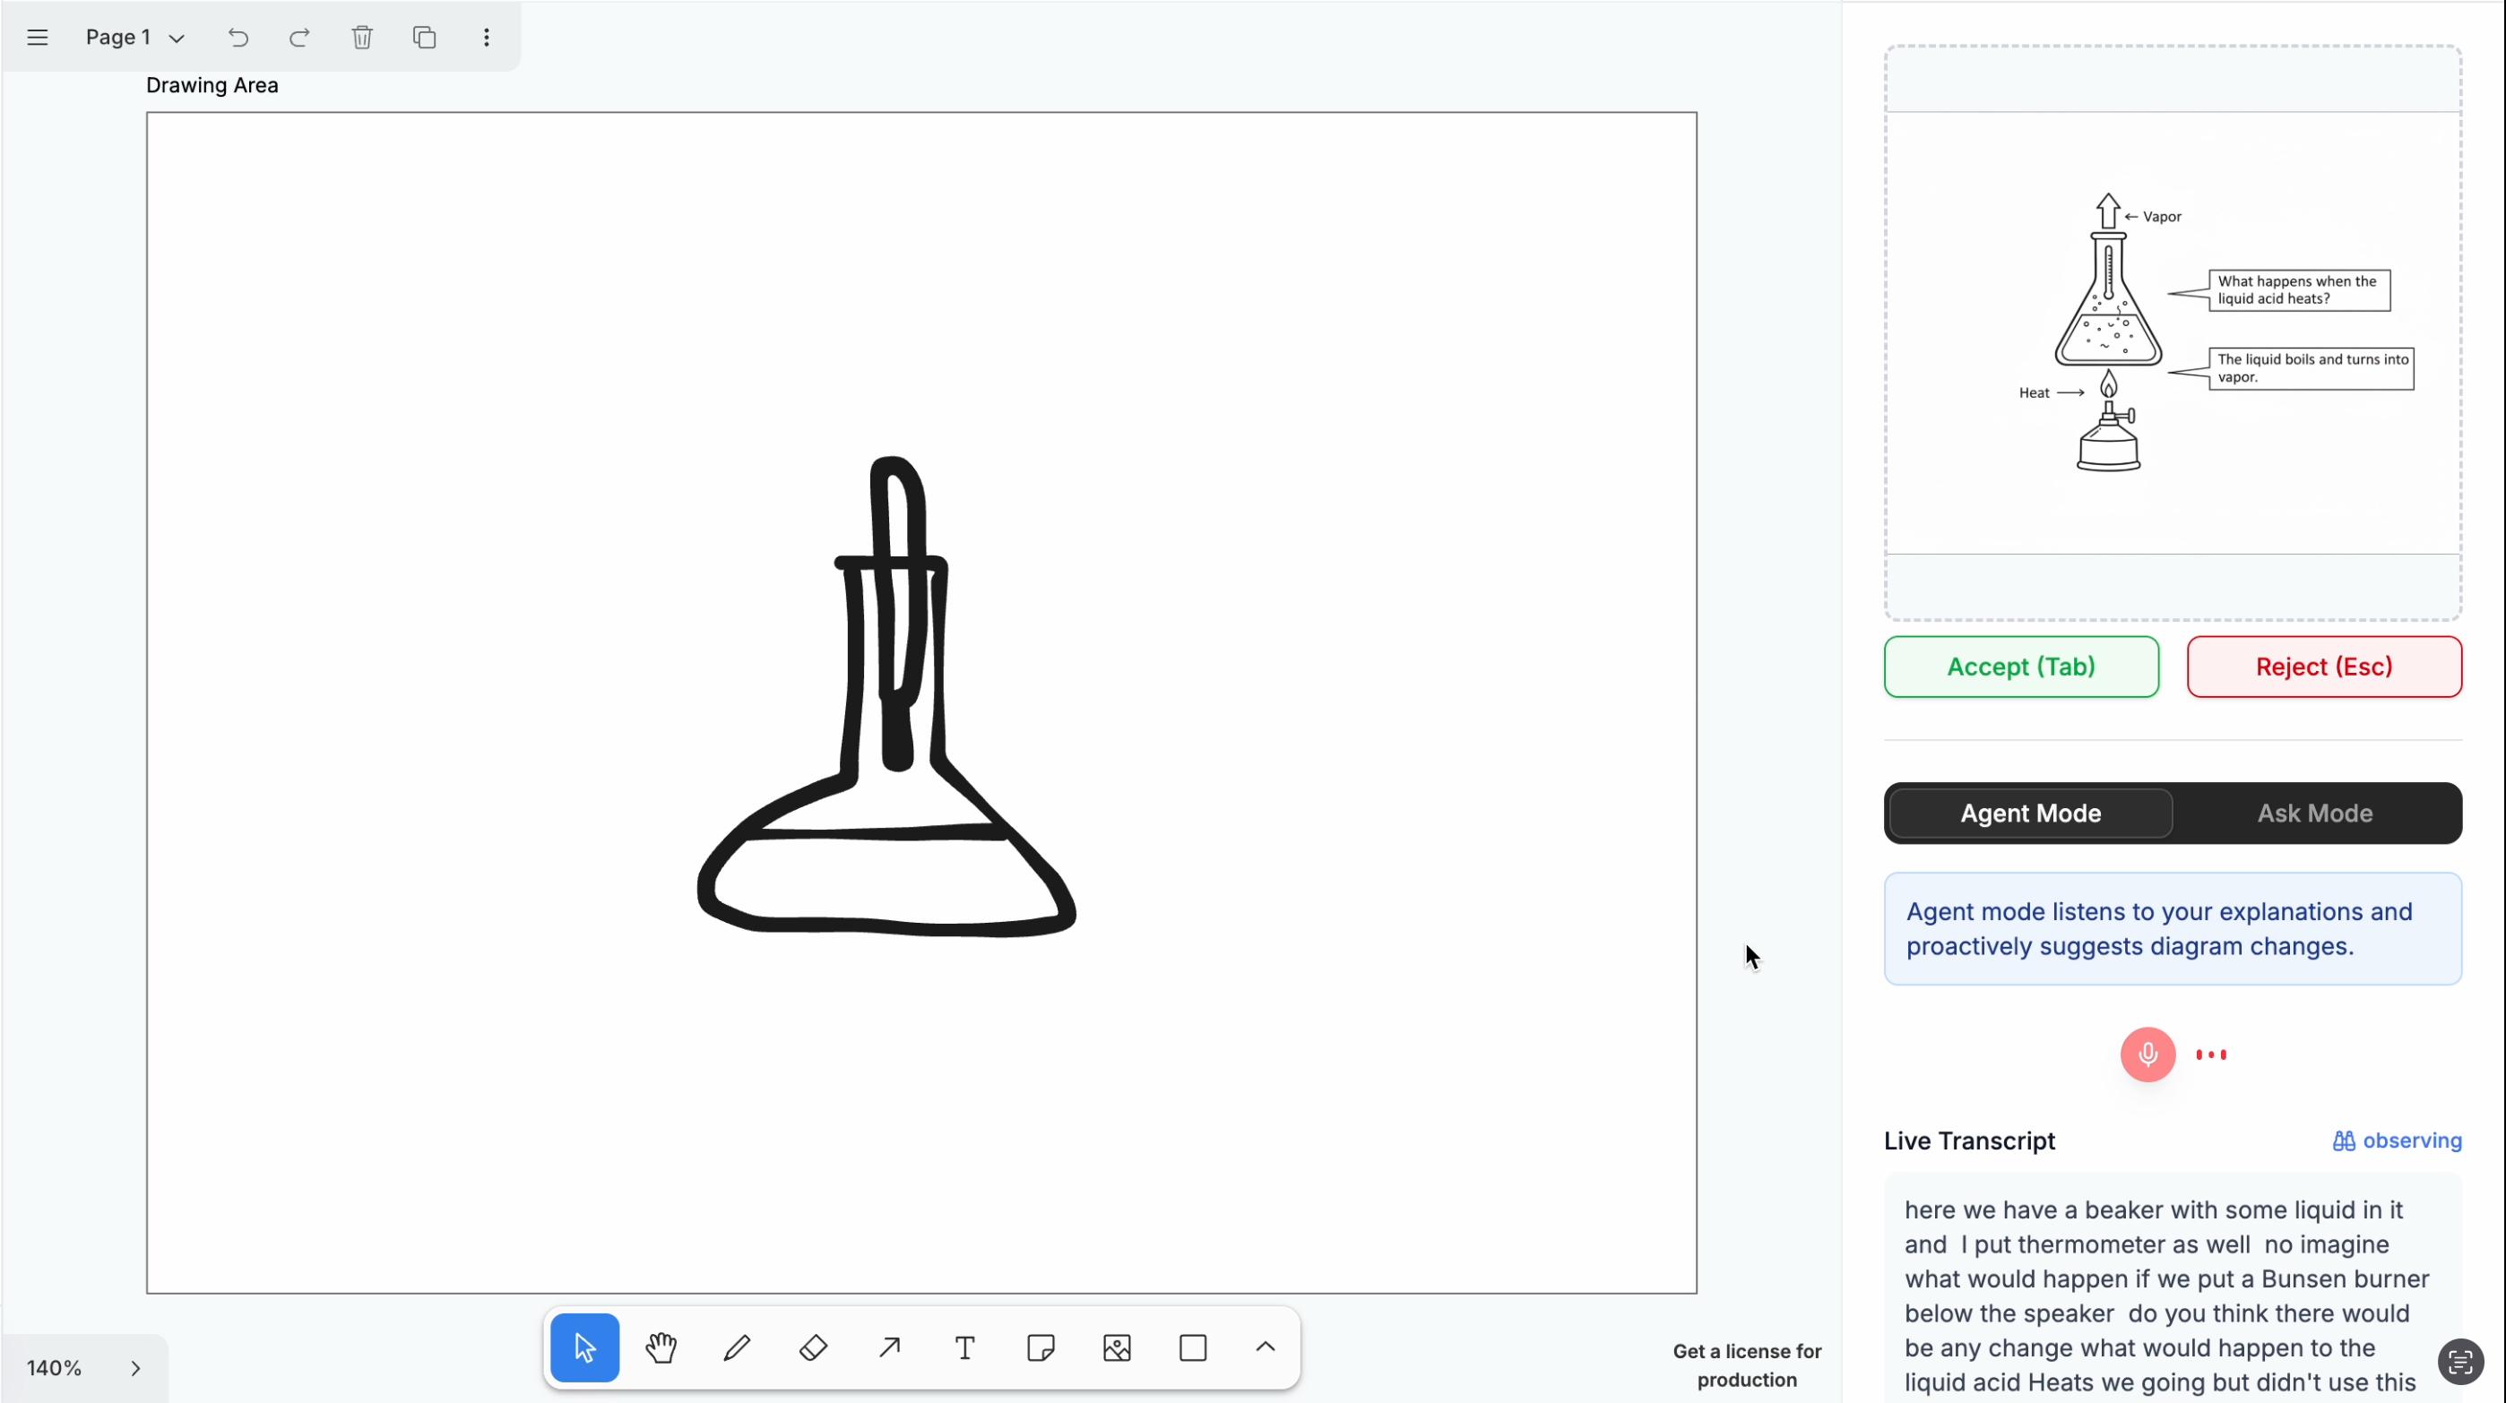Select the Hand pan tool

pos(661,1347)
